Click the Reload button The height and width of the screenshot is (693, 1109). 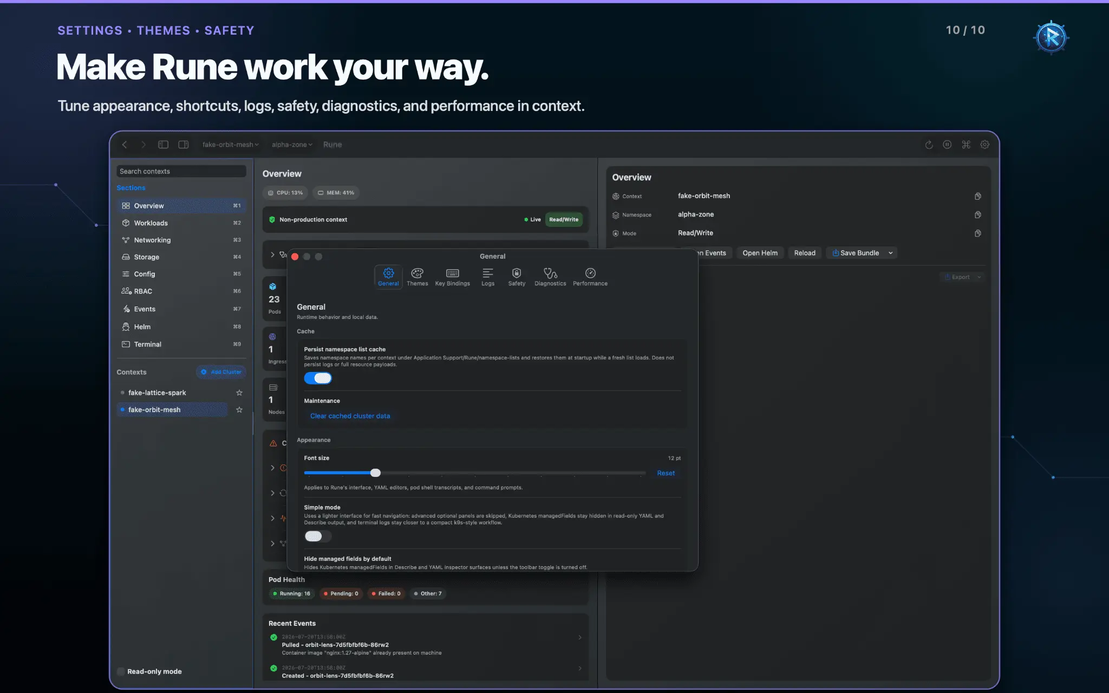point(805,253)
